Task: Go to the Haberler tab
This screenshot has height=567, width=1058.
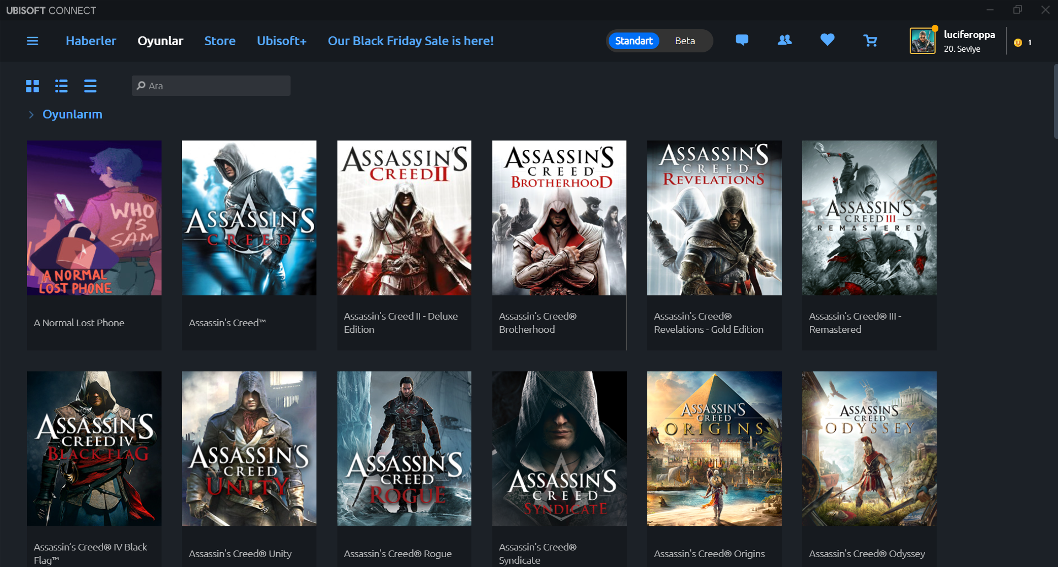Action: tap(91, 41)
